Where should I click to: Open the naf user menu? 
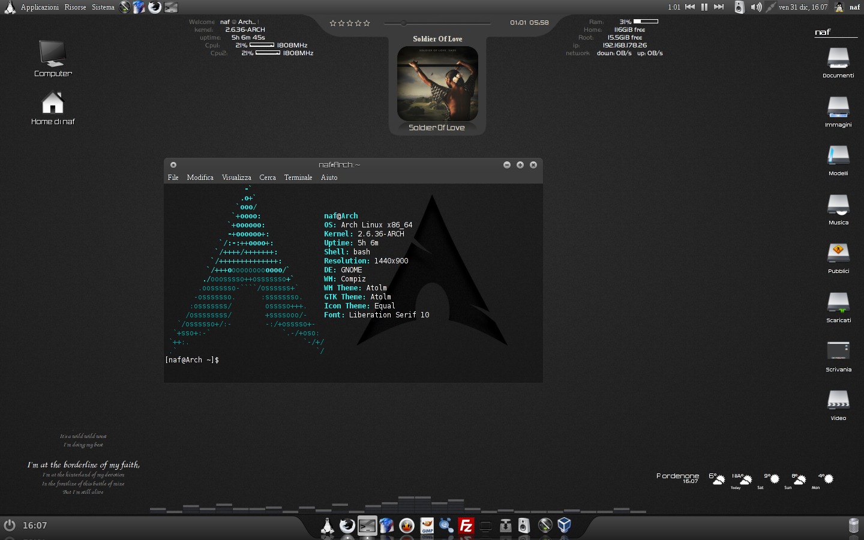pos(847,7)
